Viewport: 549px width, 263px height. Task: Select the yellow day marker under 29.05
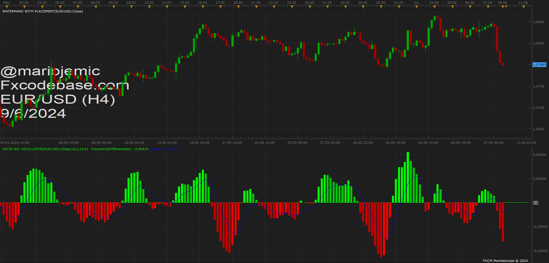363,7
